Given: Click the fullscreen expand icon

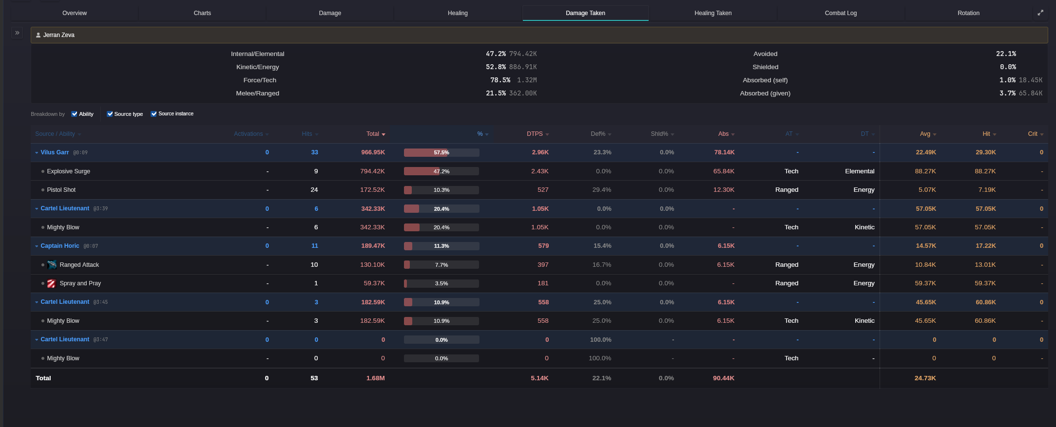Looking at the screenshot, I should (1040, 13).
